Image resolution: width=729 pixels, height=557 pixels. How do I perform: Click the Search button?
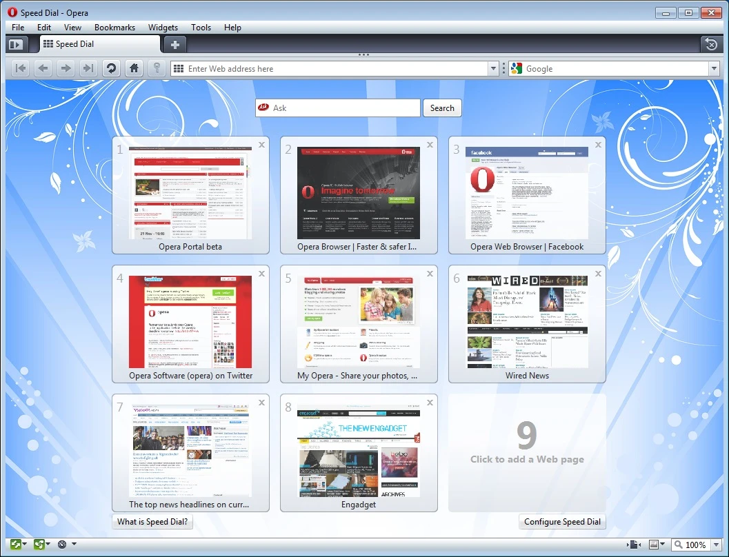(442, 108)
